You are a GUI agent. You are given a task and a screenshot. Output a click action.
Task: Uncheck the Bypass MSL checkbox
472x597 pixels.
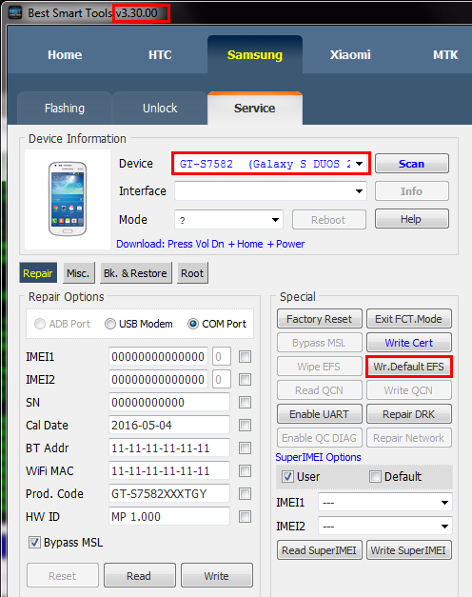point(34,542)
